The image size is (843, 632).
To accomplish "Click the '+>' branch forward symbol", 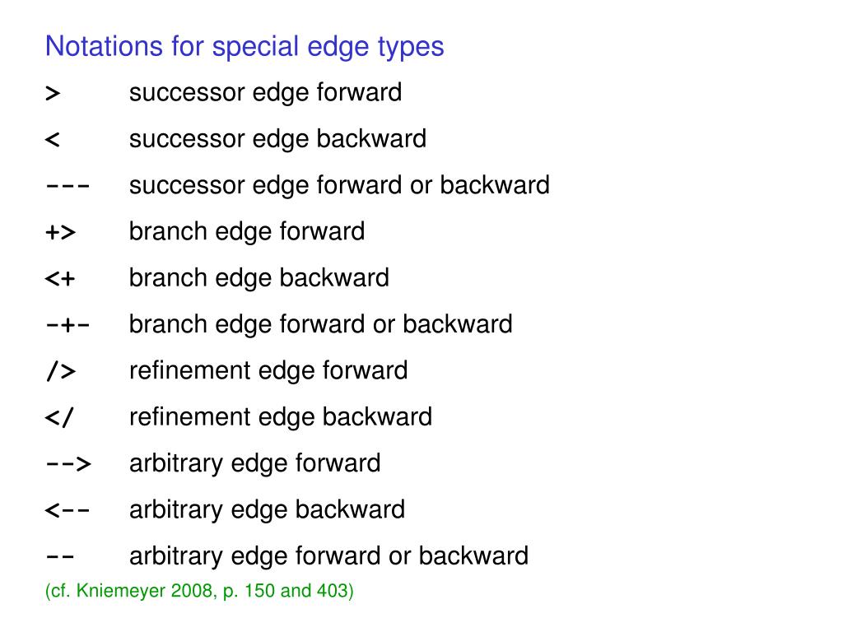I will tap(60, 233).
